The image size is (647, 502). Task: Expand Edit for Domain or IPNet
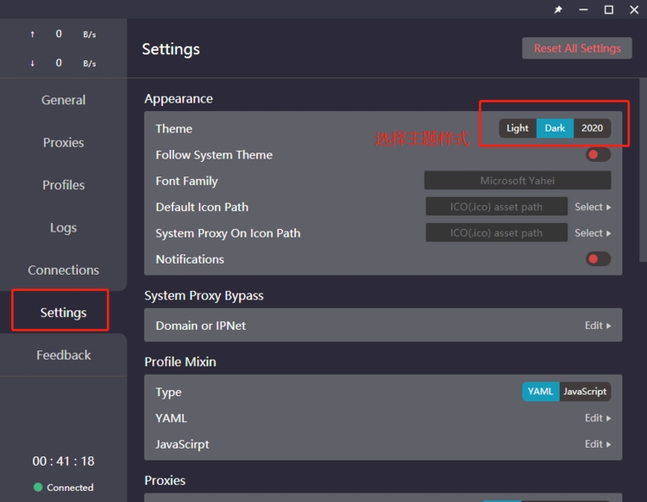[597, 325]
